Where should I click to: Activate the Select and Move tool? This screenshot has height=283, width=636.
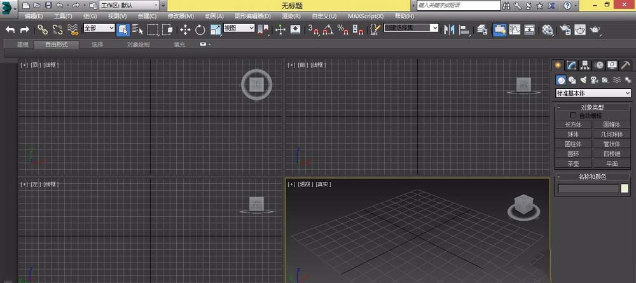(185, 29)
